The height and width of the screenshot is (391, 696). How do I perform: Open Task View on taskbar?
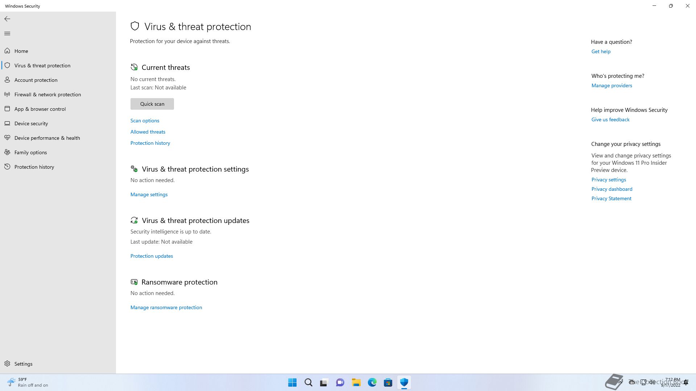pyautogui.click(x=324, y=382)
